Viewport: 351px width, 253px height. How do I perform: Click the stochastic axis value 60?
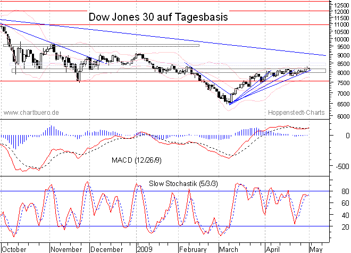[x=345, y=203]
